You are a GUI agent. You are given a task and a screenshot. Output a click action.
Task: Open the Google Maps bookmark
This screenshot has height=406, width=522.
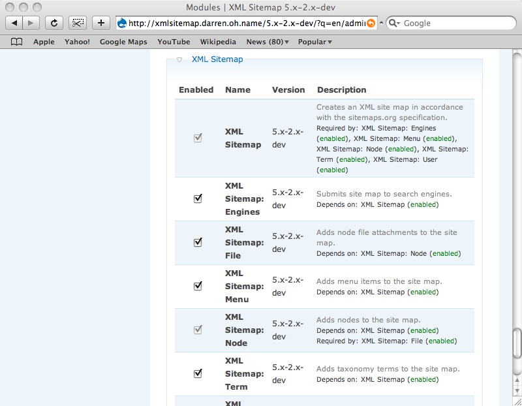pos(123,42)
